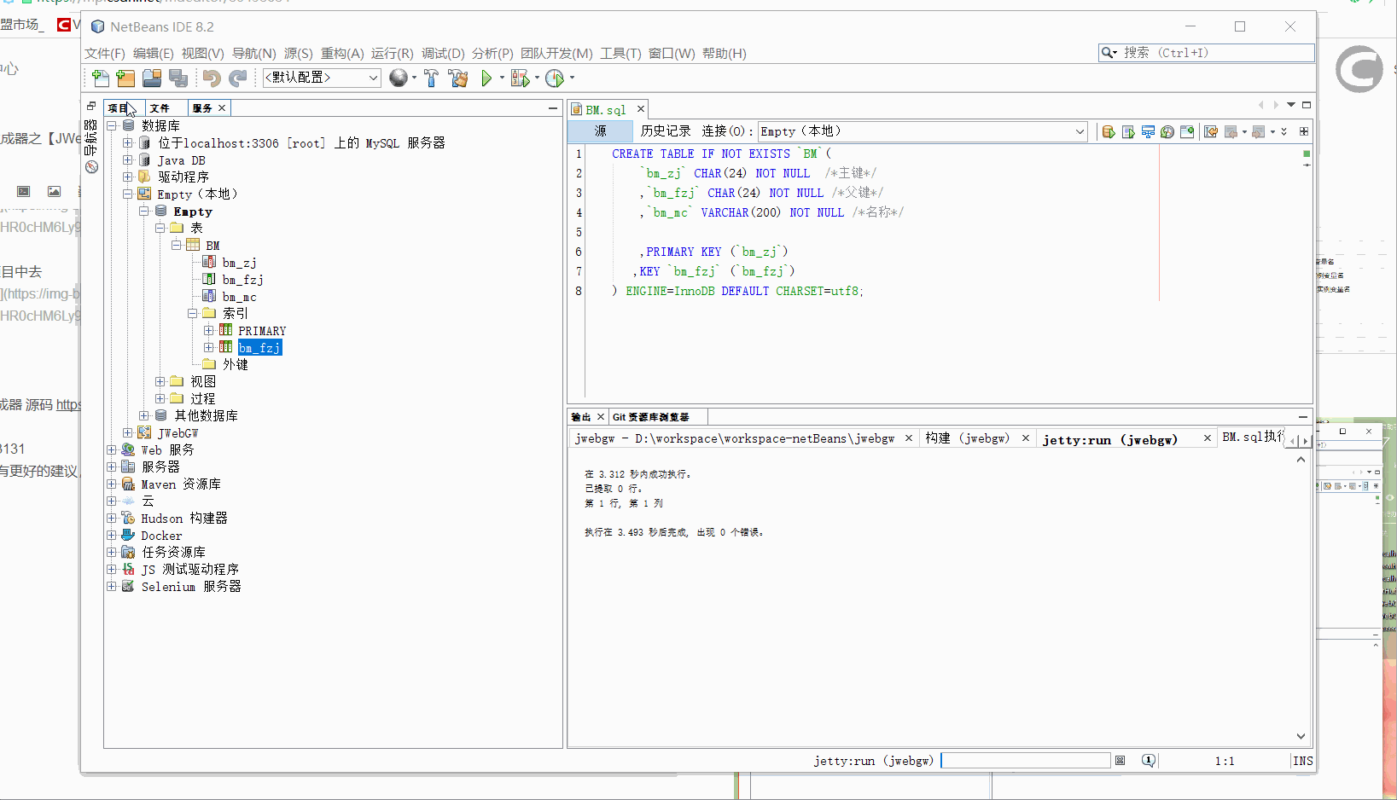Click the New File toolbar icon
The image size is (1397, 800).
pyautogui.click(x=100, y=78)
